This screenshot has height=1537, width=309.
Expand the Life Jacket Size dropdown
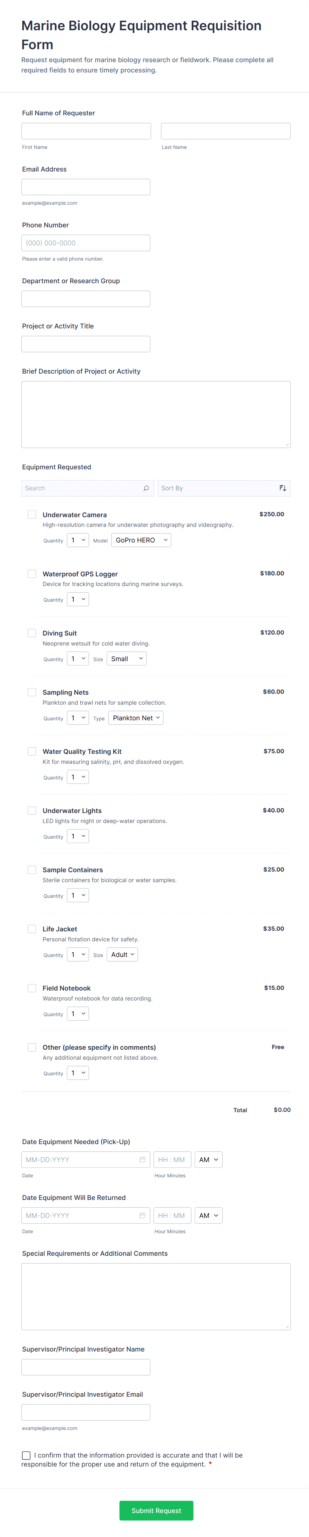click(x=123, y=955)
